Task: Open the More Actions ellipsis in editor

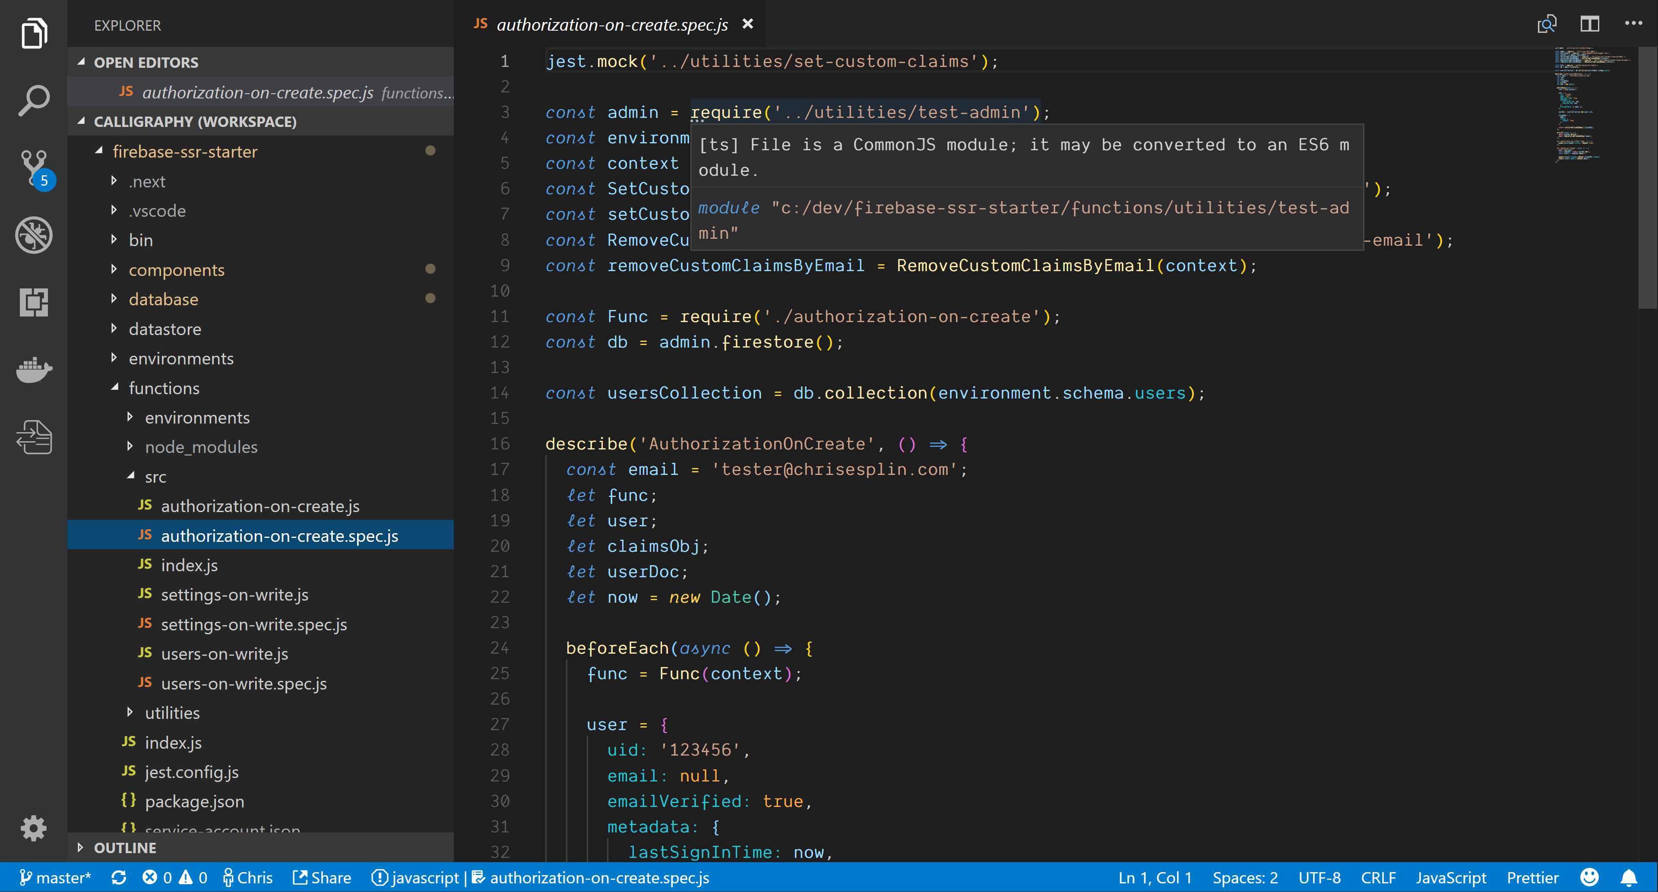Action: point(1633,23)
